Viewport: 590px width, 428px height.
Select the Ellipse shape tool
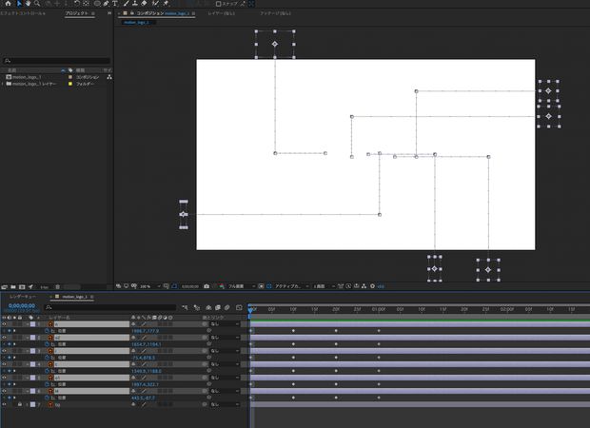(x=97, y=4)
